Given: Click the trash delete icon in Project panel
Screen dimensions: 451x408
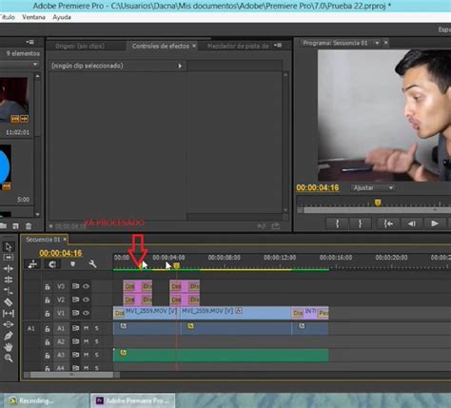Looking at the screenshot, I should tap(29, 226).
